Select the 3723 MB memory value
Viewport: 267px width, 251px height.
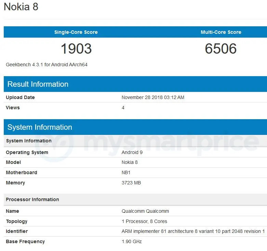coord(131,183)
